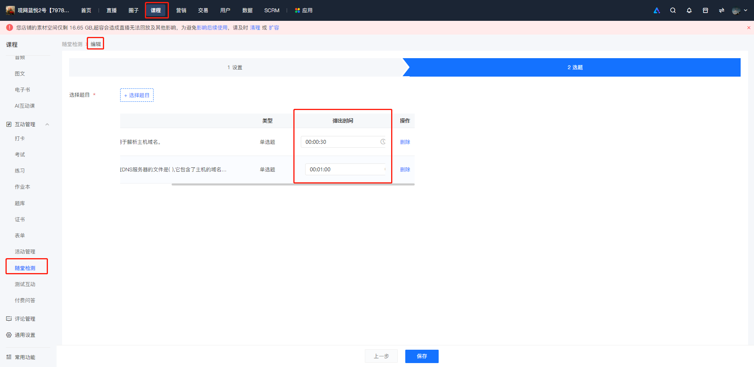Click the 保存 button
The width and height of the screenshot is (754, 367).
point(422,356)
